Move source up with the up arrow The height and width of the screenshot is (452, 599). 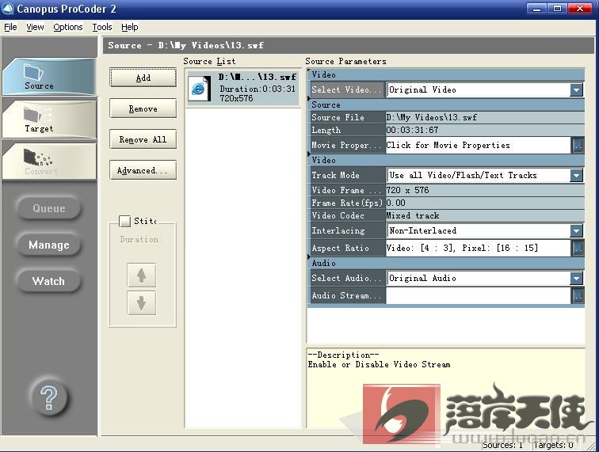point(141,275)
